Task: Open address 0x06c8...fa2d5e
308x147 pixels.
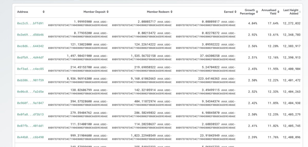Action: [30, 91]
